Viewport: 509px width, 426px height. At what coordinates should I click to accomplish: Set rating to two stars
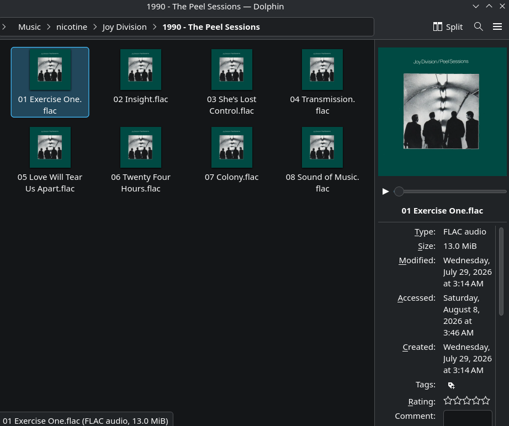point(458,401)
